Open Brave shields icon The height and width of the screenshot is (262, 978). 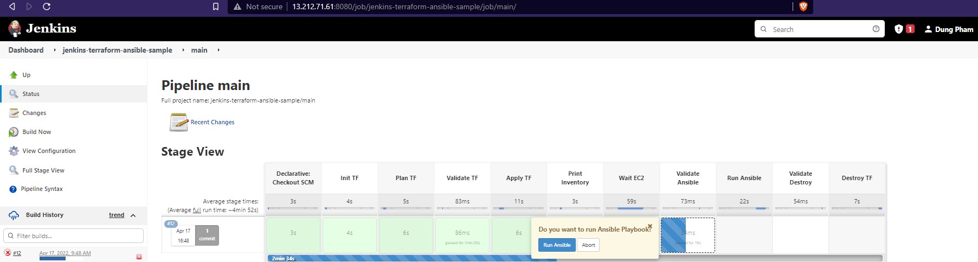coord(803,7)
